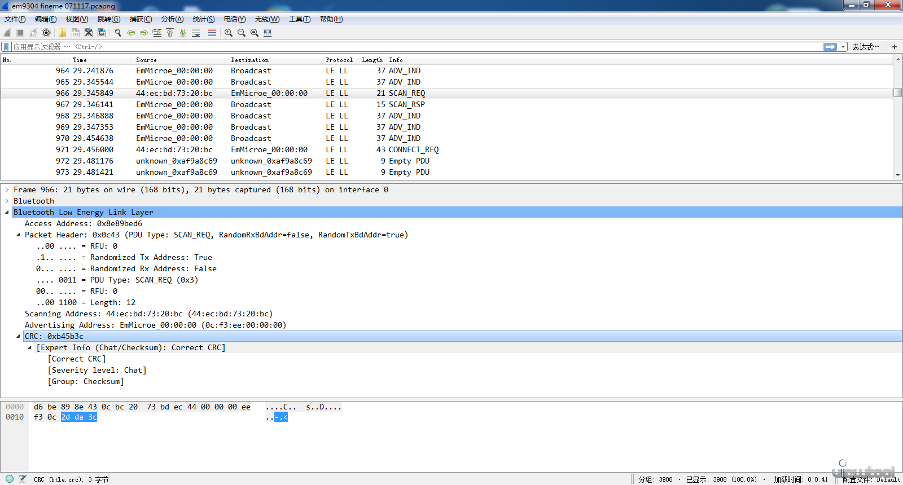Collapse Bluetooth Low Energy Link Layer node
The height and width of the screenshot is (485, 903).
[7, 213]
